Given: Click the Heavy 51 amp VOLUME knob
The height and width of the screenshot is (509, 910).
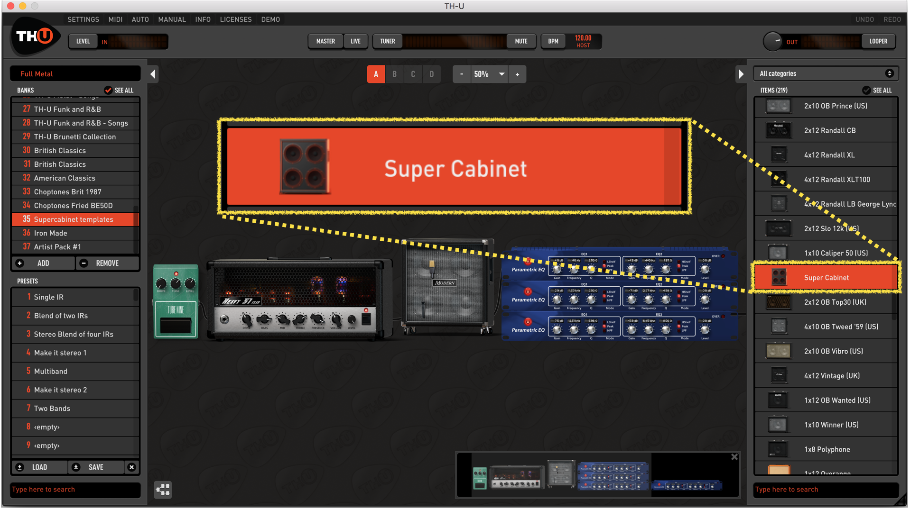Looking at the screenshot, I should tap(335, 319).
